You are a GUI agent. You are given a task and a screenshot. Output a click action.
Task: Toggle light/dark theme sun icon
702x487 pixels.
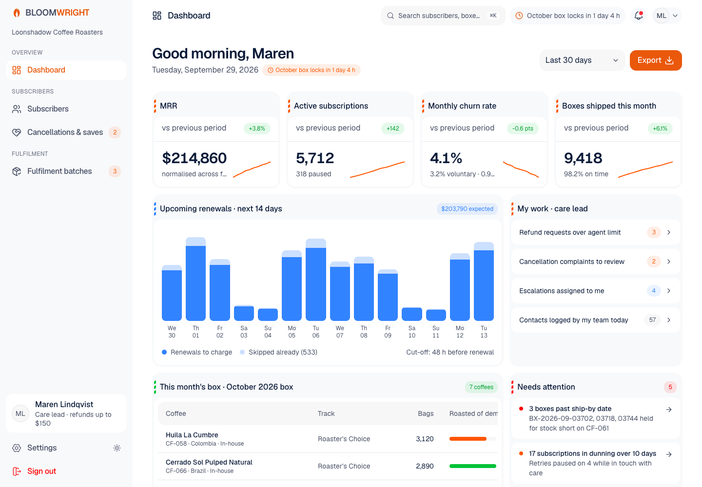point(117,448)
